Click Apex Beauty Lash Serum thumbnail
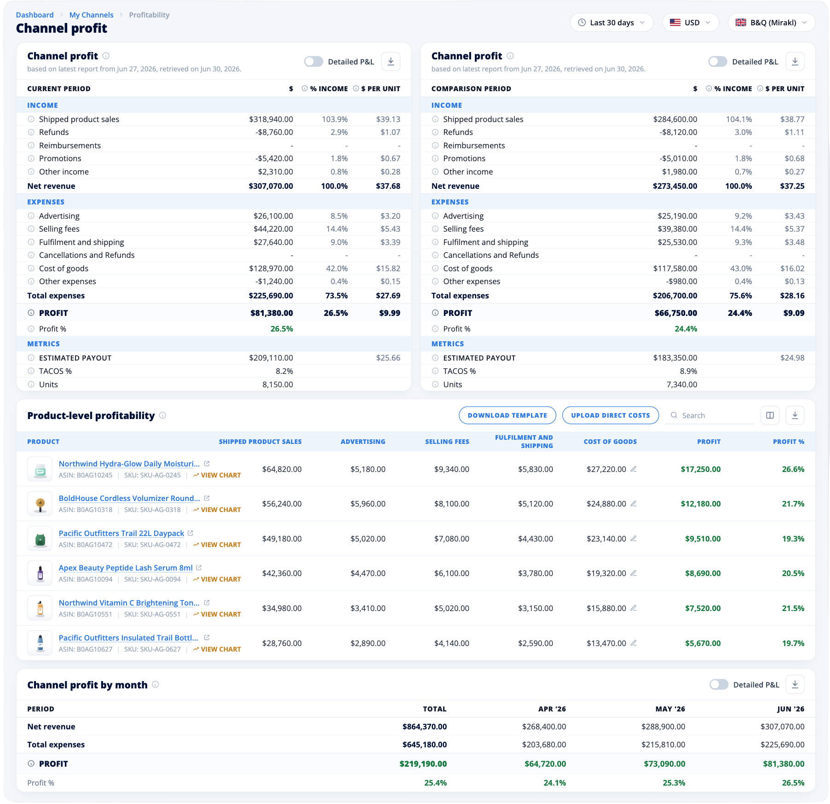Screen dimensions: 830x804 click(40, 573)
